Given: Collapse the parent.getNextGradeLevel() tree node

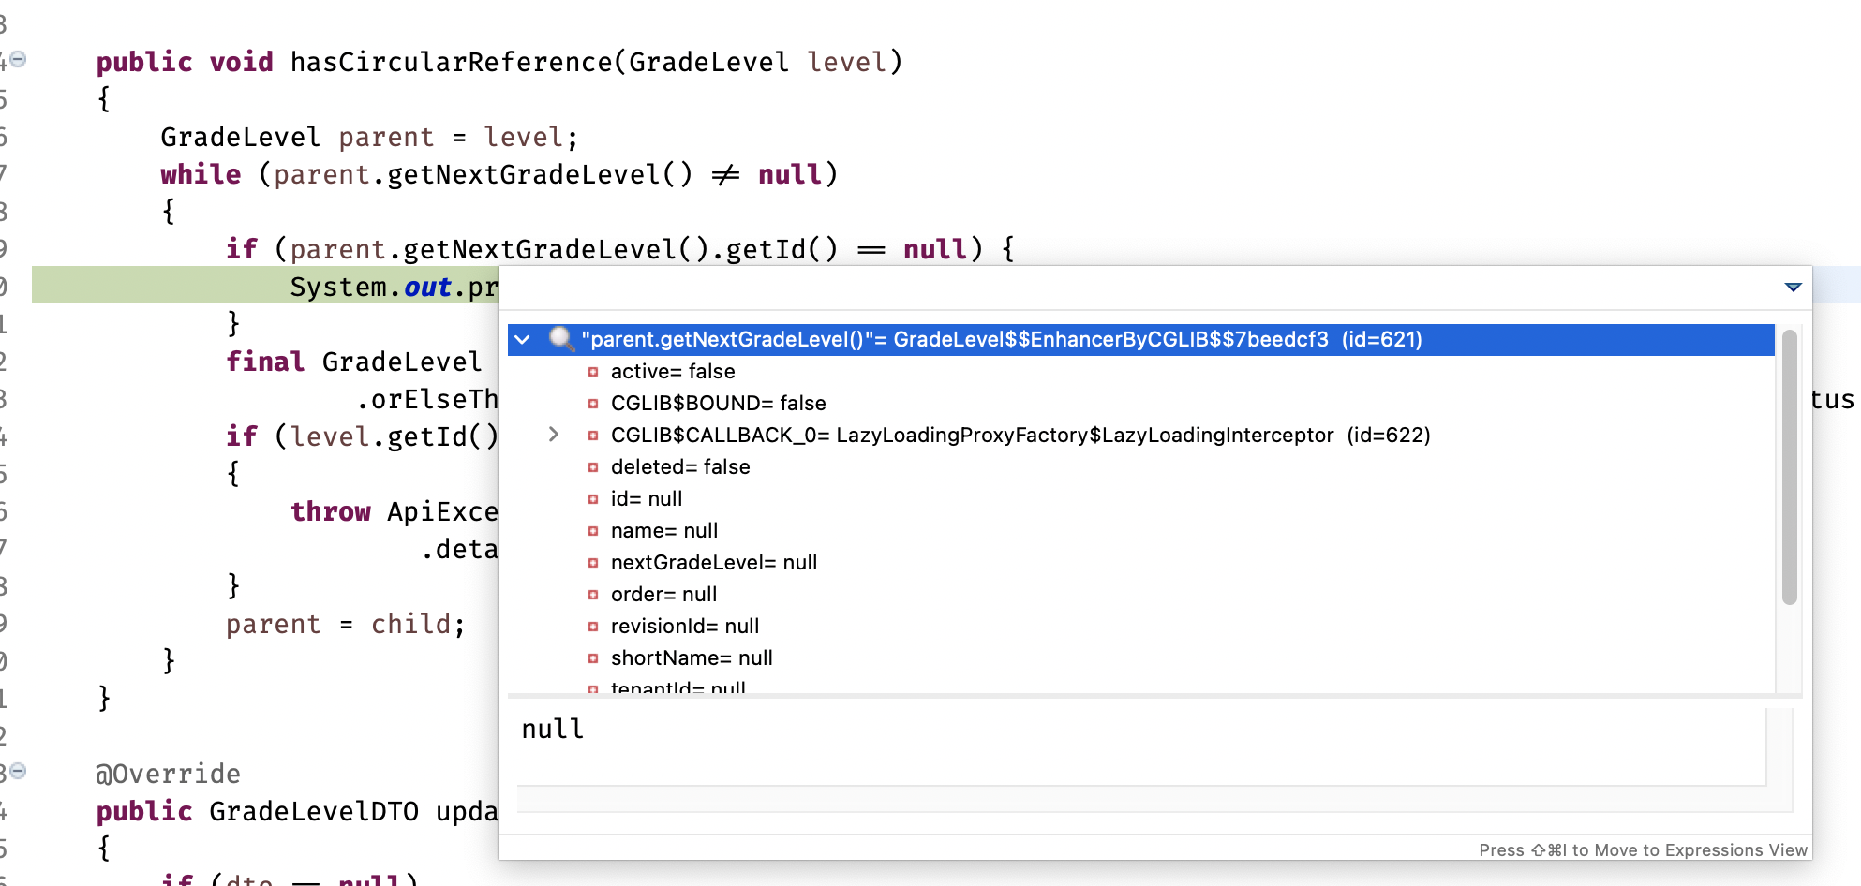Looking at the screenshot, I should 521,340.
